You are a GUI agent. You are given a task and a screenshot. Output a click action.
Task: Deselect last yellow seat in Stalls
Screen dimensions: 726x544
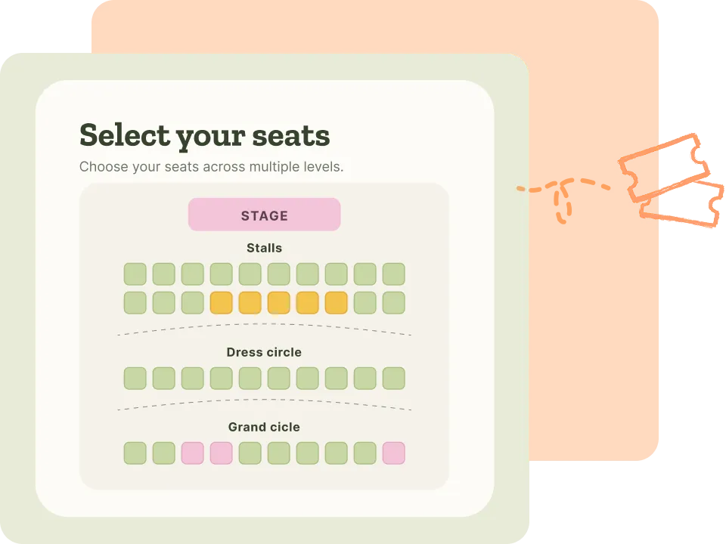point(336,302)
